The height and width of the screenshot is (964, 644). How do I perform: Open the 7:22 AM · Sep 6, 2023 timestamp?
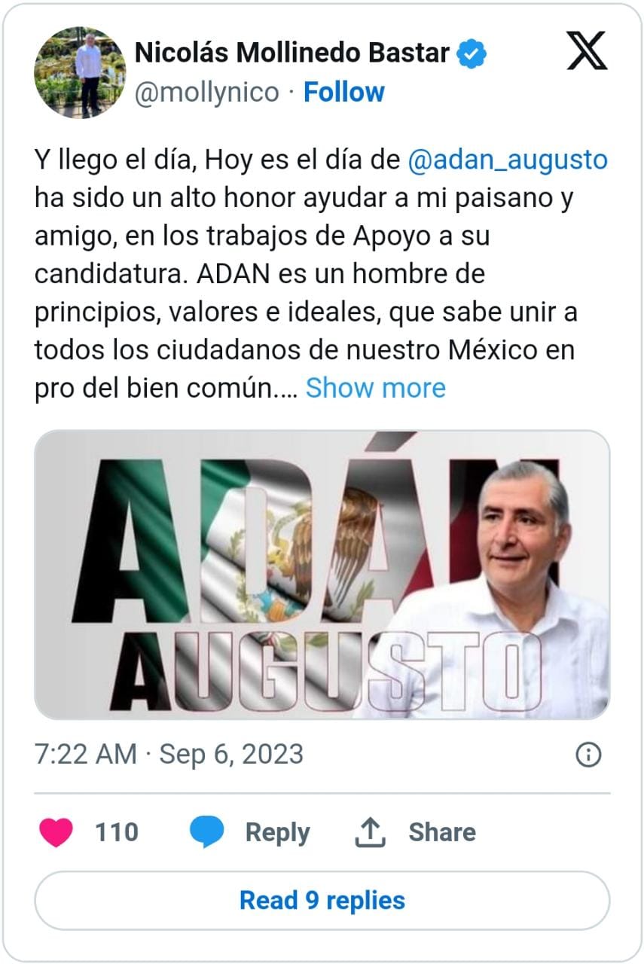pyautogui.click(x=169, y=754)
